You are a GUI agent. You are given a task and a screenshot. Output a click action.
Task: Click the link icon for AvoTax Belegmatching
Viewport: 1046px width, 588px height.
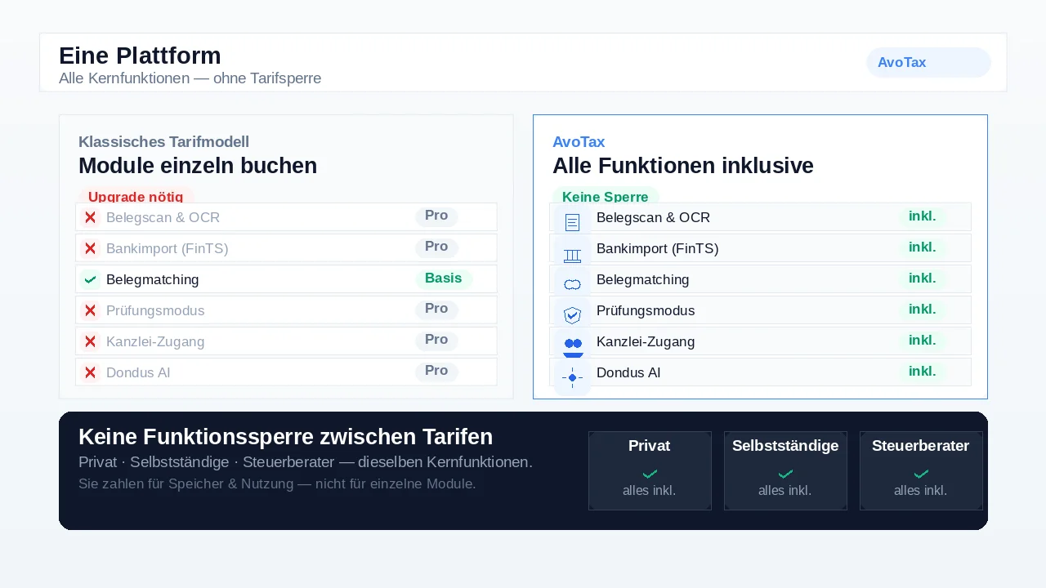point(572,284)
